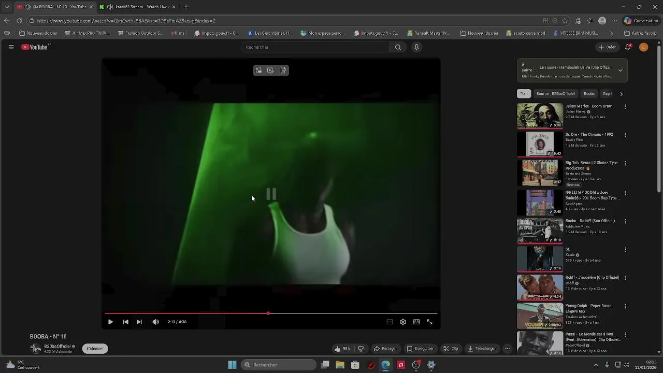Open a new browser tab

tap(186, 7)
